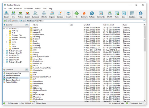Click the Windows breadcrumb button
The image size is (149, 108).
30,21
